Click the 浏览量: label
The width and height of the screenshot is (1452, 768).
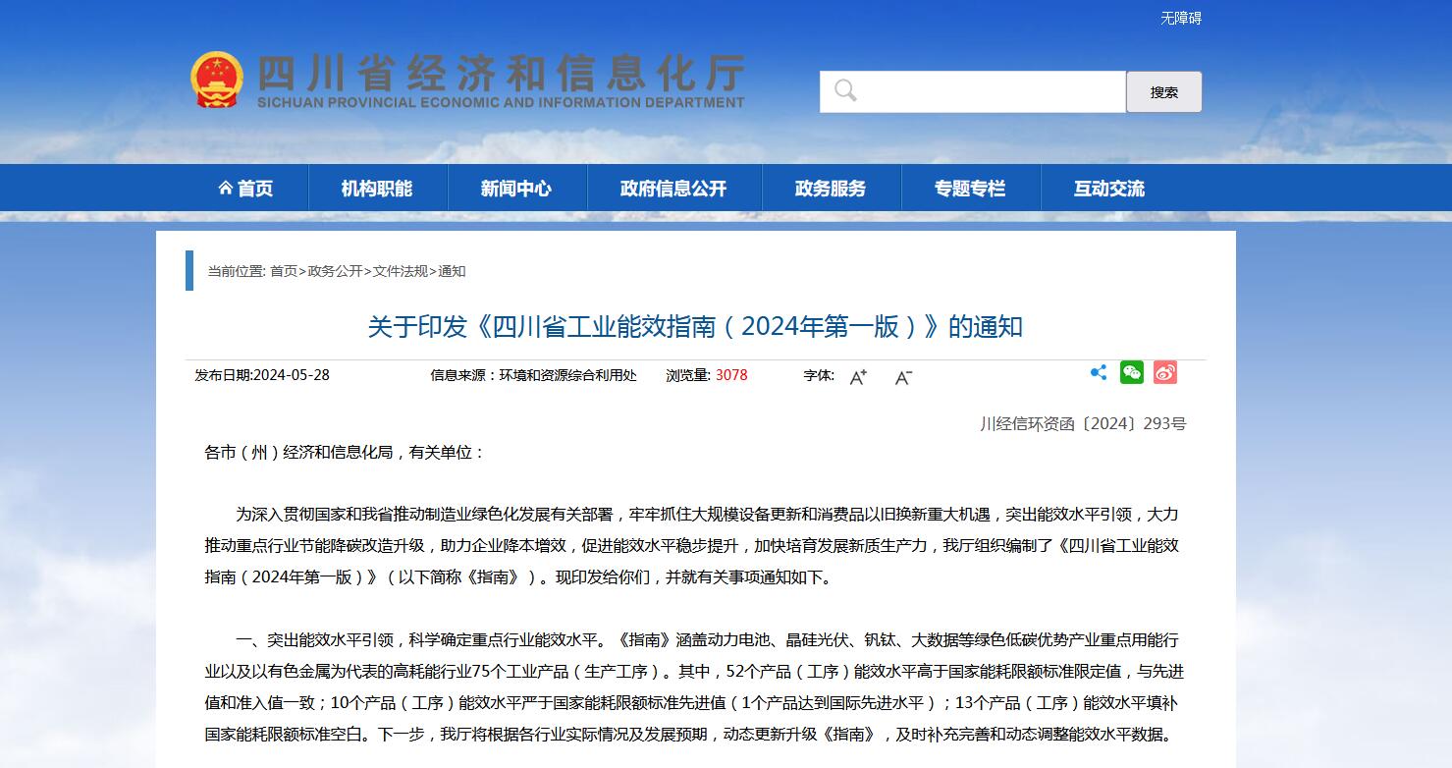(x=688, y=375)
